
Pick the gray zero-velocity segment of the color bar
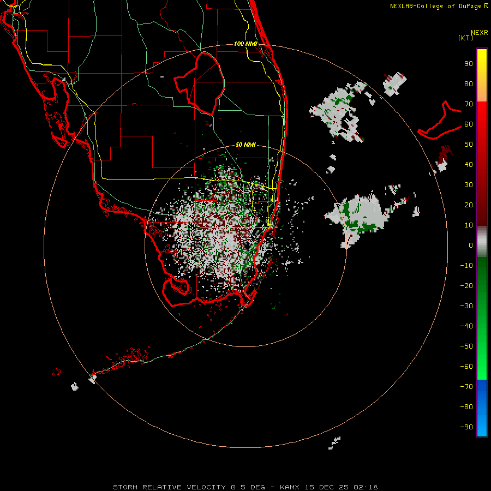pos(482,242)
